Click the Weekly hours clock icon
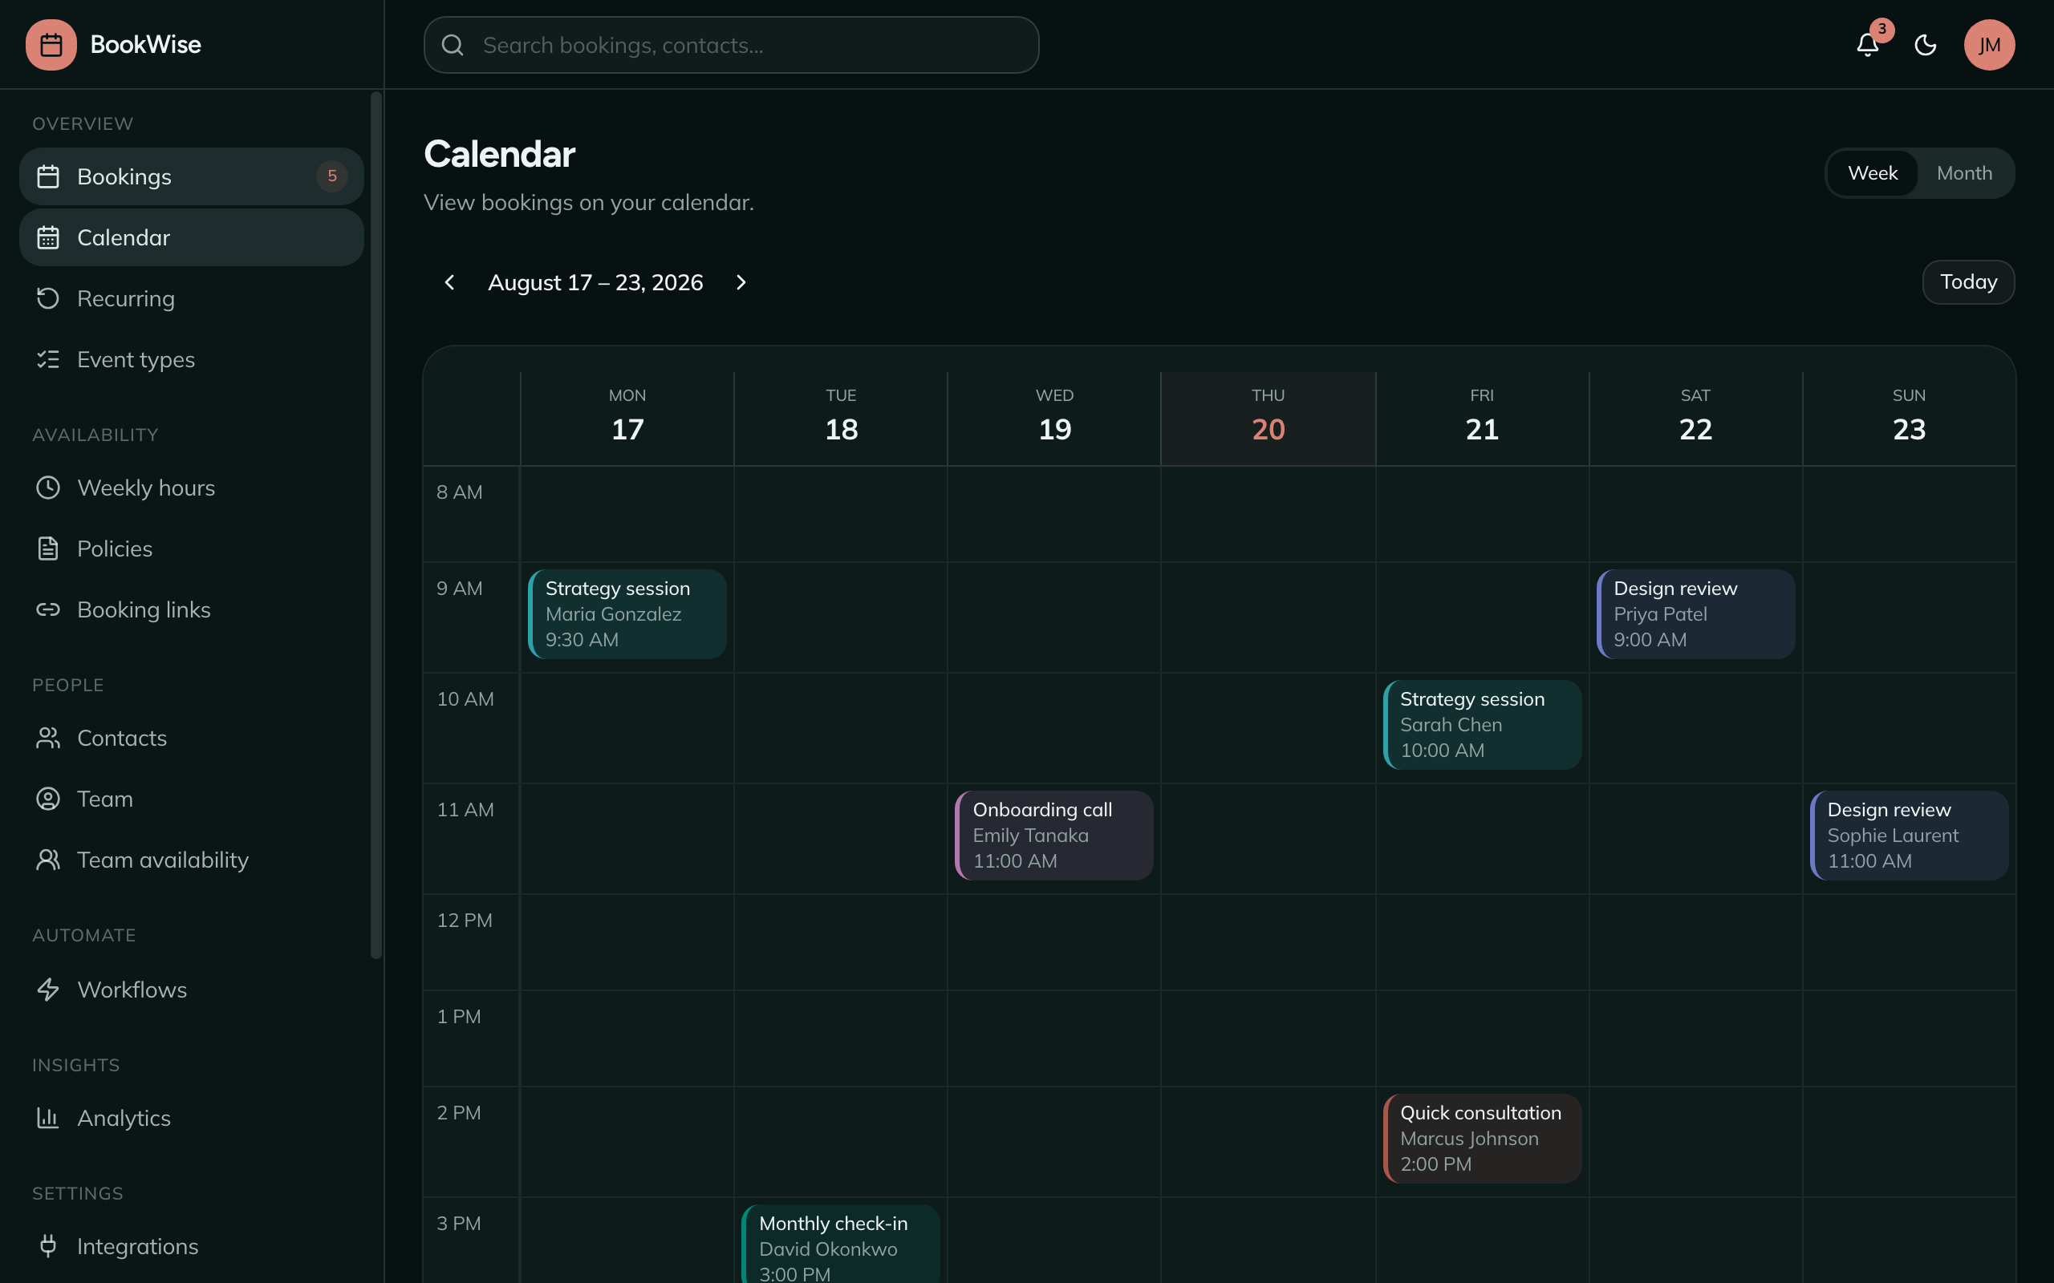The width and height of the screenshot is (2054, 1283). pos(48,488)
